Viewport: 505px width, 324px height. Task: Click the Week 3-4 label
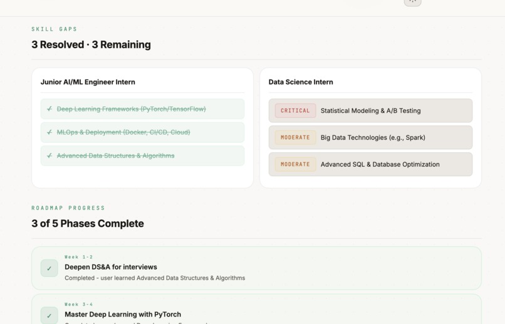[79, 305]
